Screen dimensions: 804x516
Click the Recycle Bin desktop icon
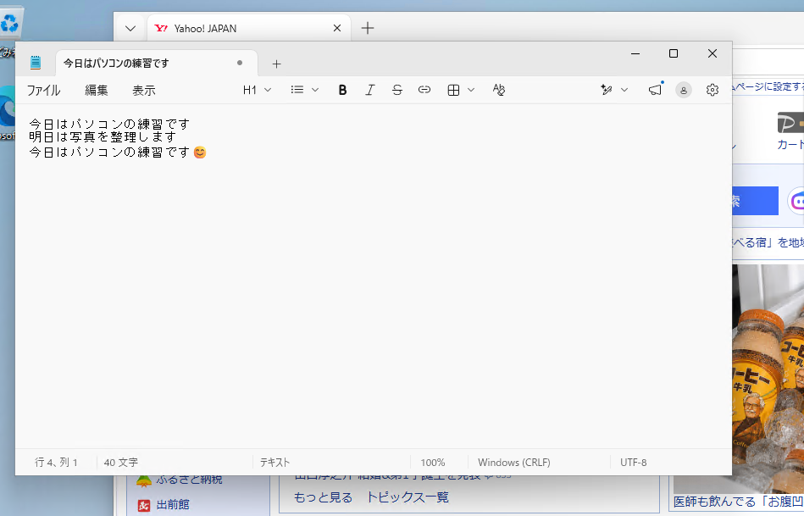9,23
